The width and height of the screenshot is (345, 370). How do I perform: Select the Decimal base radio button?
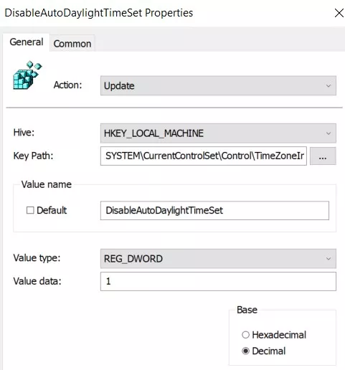245,351
